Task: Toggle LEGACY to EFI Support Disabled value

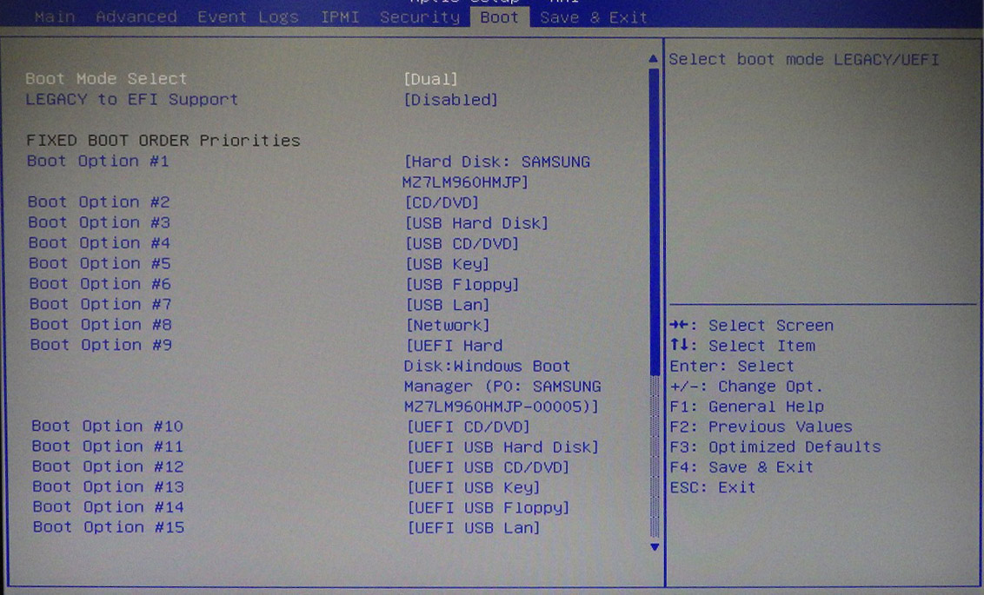Action: click(x=451, y=100)
